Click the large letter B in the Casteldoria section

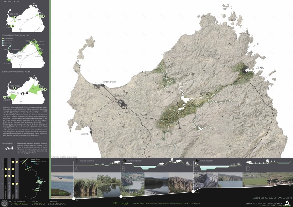[x=123, y=169]
